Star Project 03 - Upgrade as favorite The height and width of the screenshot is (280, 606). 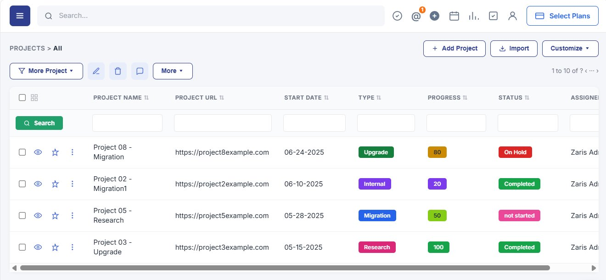click(55, 247)
